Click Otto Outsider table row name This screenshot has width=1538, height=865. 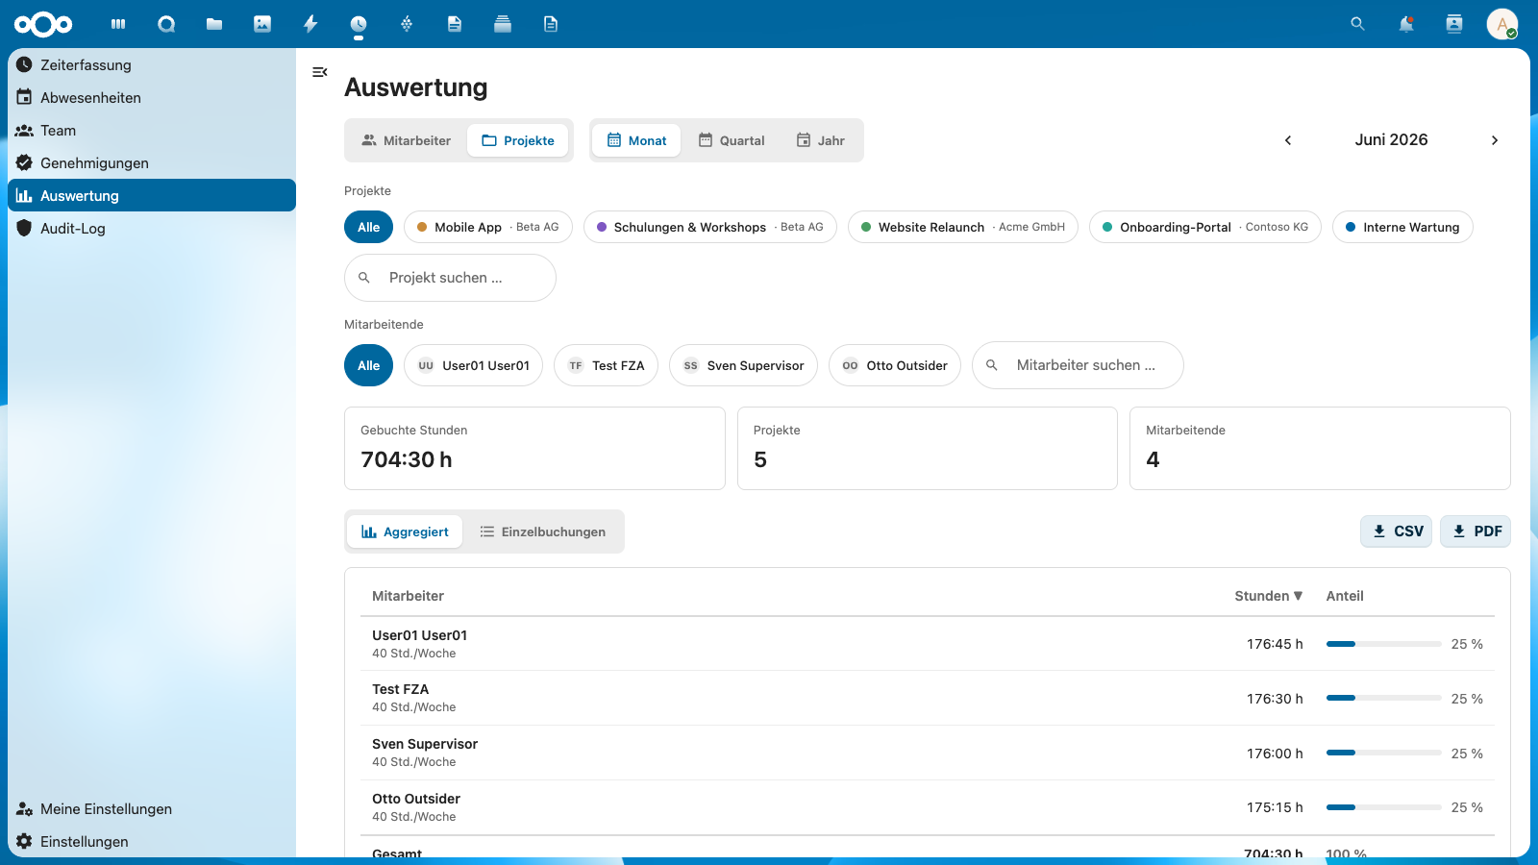tap(416, 799)
